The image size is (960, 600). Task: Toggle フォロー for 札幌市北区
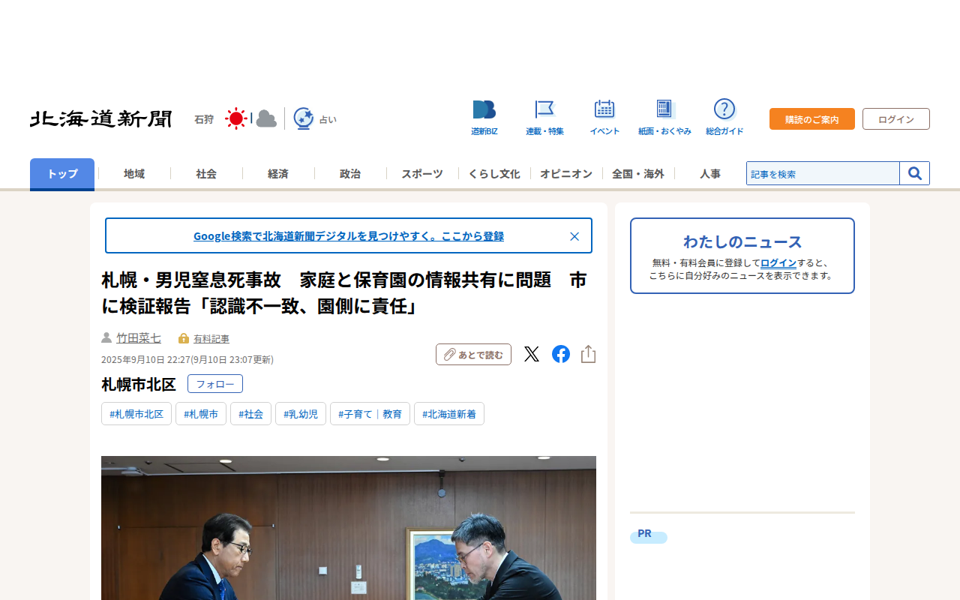[x=215, y=384]
